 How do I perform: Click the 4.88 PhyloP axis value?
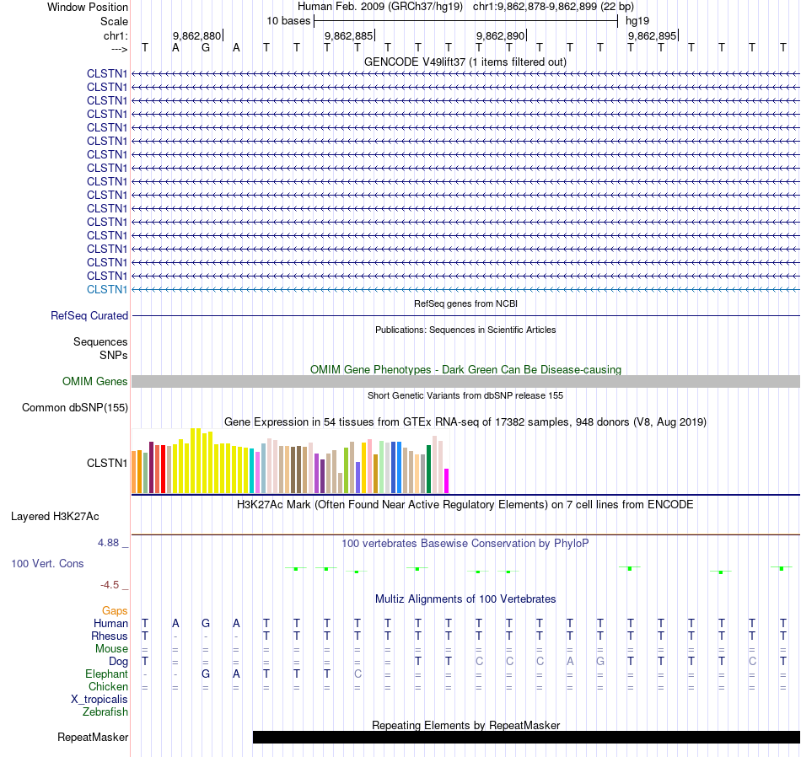108,543
